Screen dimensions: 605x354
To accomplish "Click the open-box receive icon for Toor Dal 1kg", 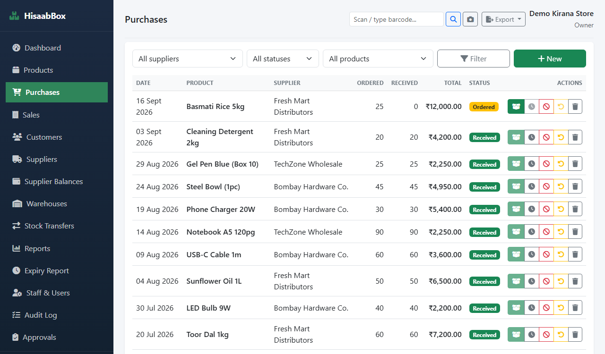I will [516, 335].
